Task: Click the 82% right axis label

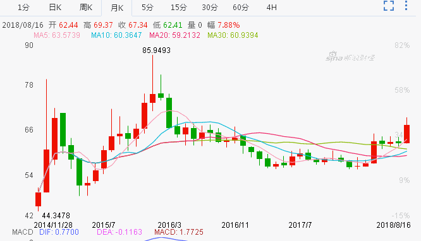Action: [x=402, y=45]
